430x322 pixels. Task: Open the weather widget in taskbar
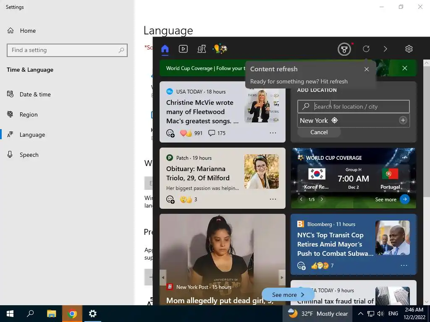coord(318,314)
